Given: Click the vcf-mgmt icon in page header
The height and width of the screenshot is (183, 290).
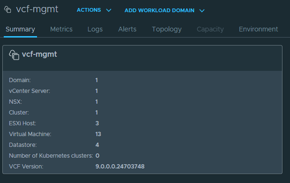Looking at the screenshot, I should (x=7, y=9).
